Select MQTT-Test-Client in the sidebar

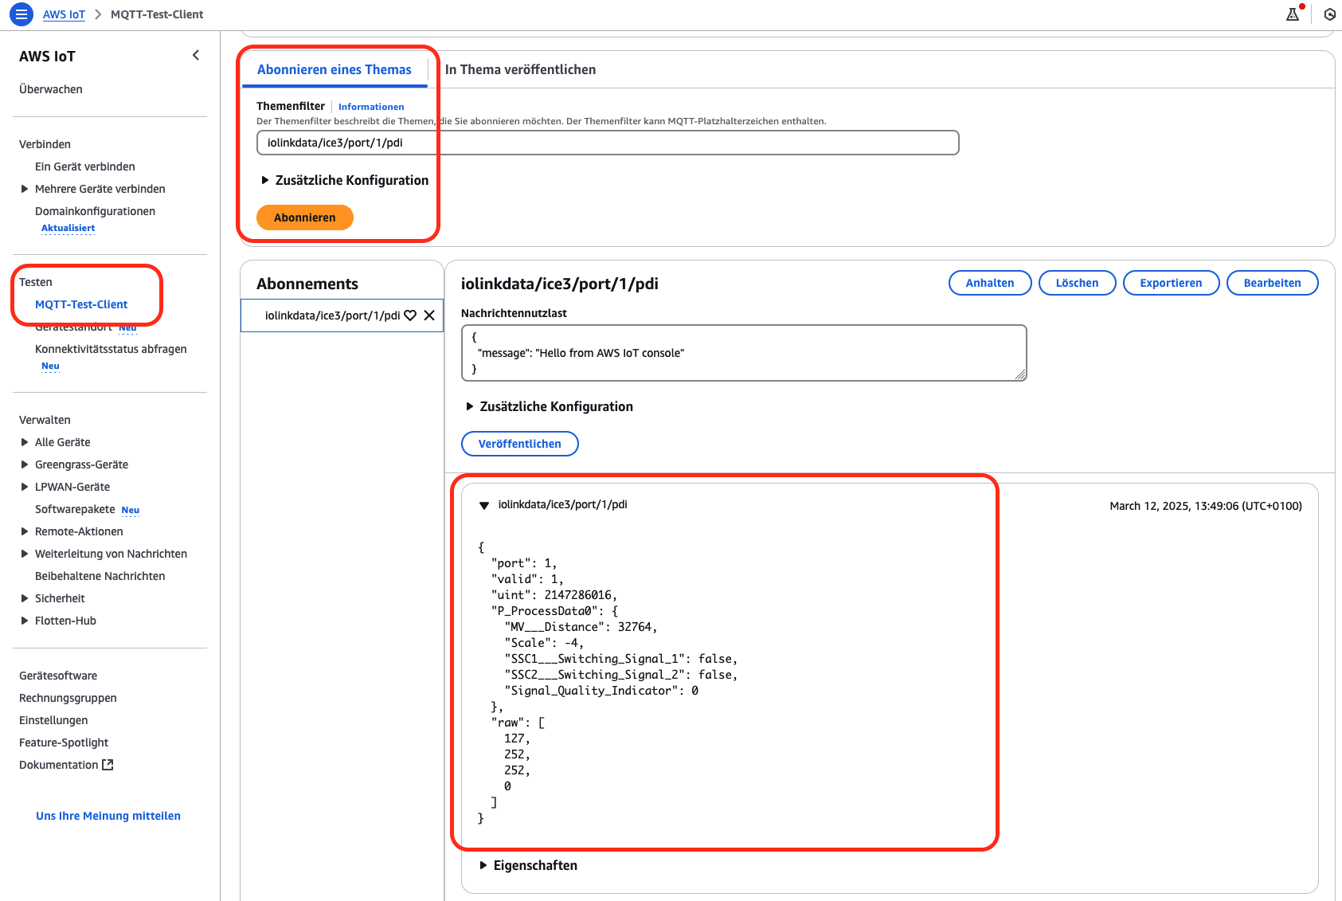(81, 304)
